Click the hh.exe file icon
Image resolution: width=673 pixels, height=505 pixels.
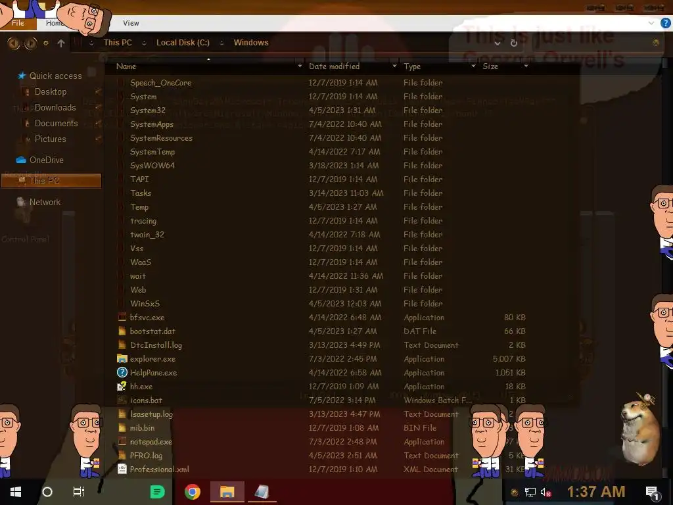pos(122,386)
